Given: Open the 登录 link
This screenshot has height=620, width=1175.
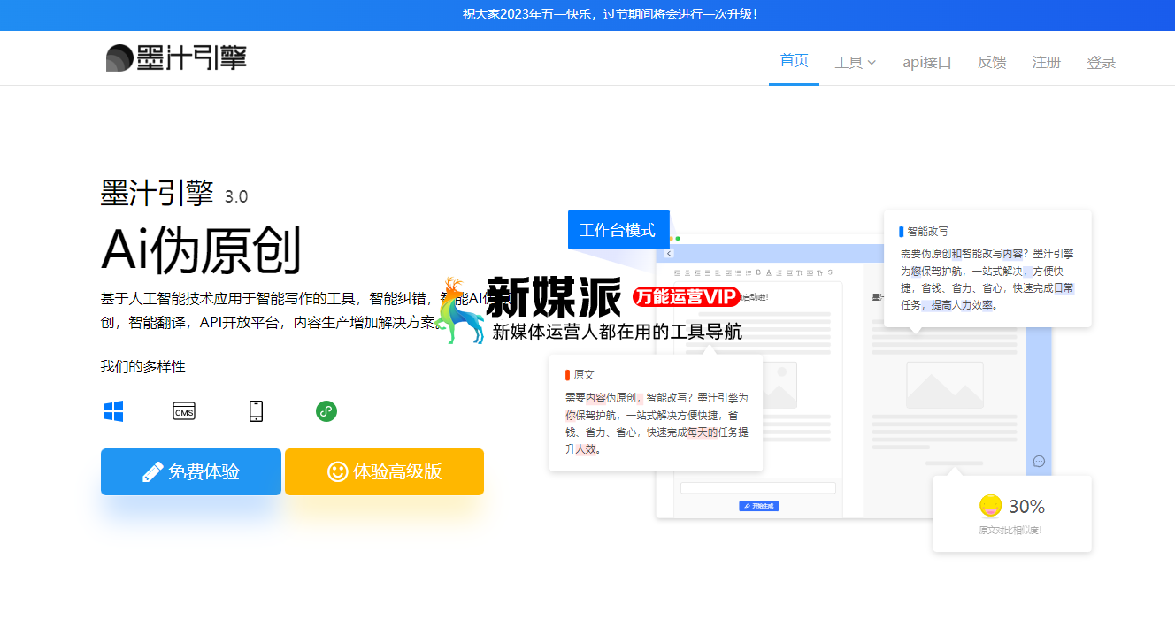Looking at the screenshot, I should coord(1102,62).
